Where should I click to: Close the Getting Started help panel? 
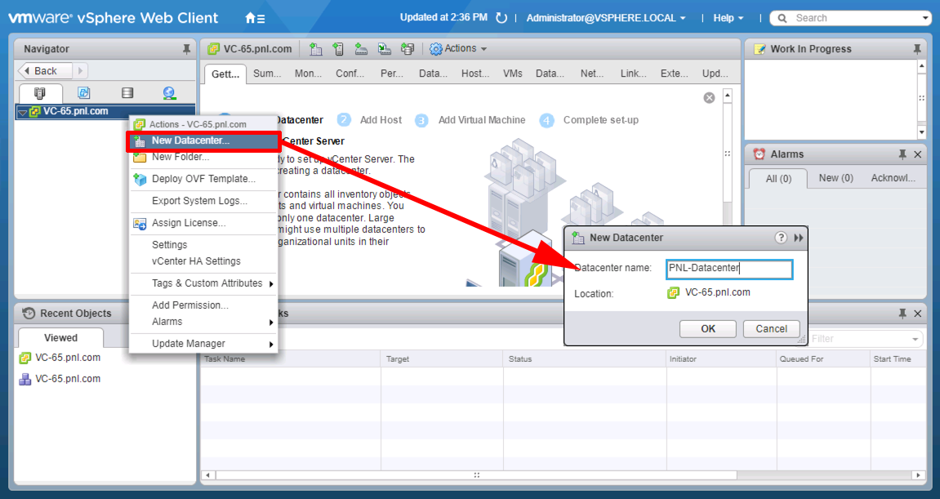709,98
